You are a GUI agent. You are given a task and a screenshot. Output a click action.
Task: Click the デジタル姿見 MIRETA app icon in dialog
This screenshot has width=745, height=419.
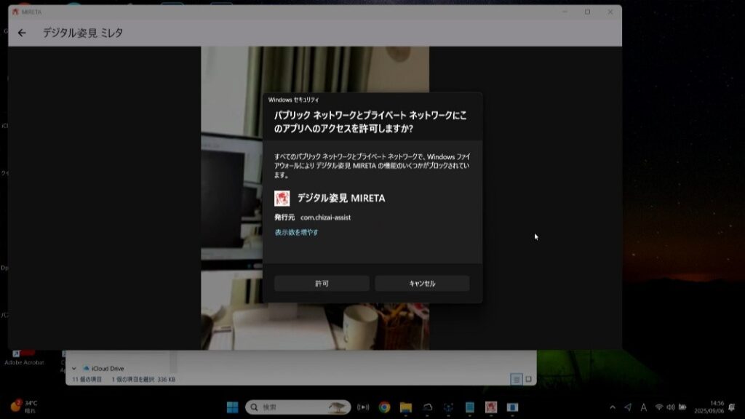tap(282, 199)
